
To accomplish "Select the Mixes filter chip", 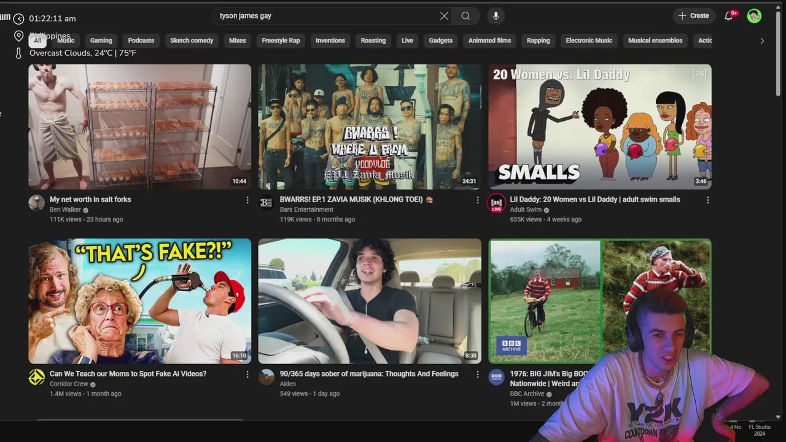I will (238, 41).
